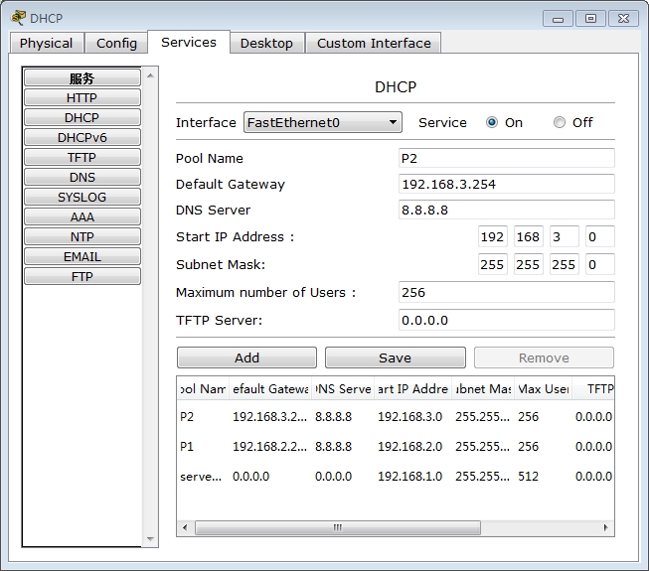Viewport: 649px width, 571px height.
Task: Click left arrow of pool table scrollbar
Action: (185, 527)
